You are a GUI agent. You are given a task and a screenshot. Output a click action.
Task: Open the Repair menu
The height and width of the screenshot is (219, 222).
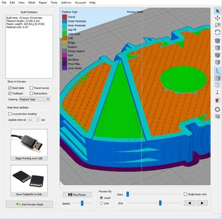coord(43,3)
